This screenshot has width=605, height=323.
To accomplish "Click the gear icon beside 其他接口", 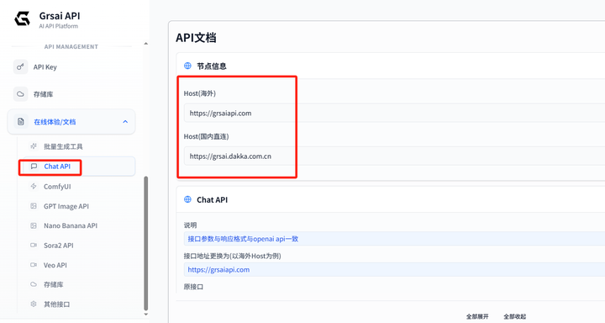I will 34,304.
